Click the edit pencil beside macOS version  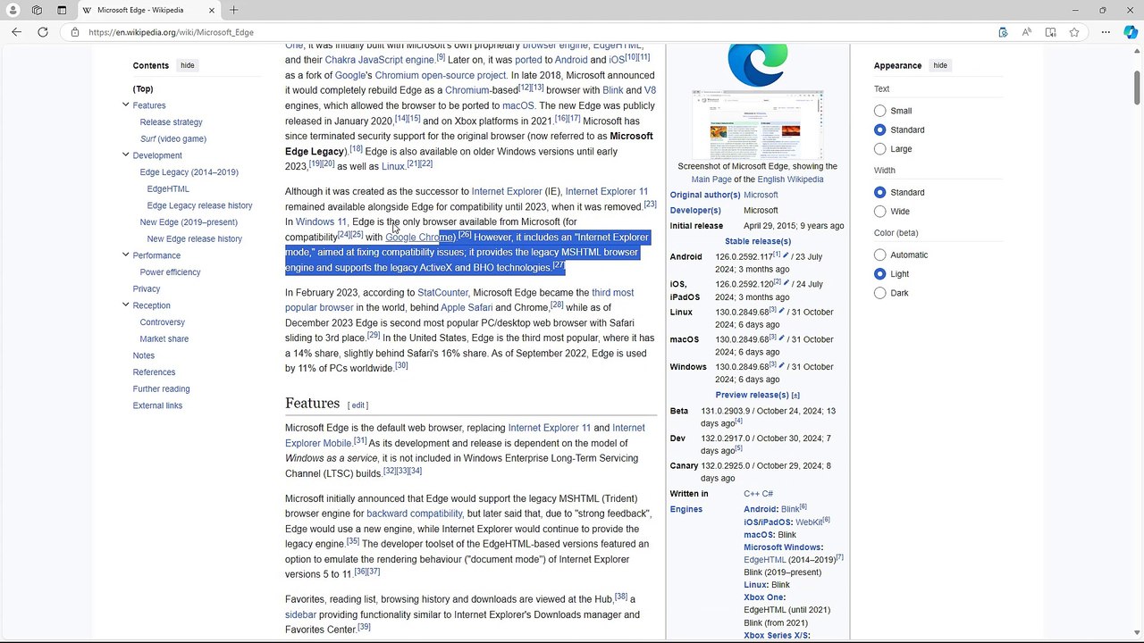[x=781, y=339]
